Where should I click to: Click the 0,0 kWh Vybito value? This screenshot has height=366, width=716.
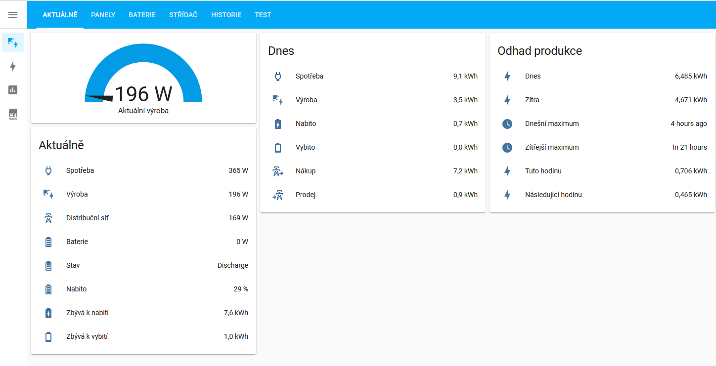pos(465,147)
